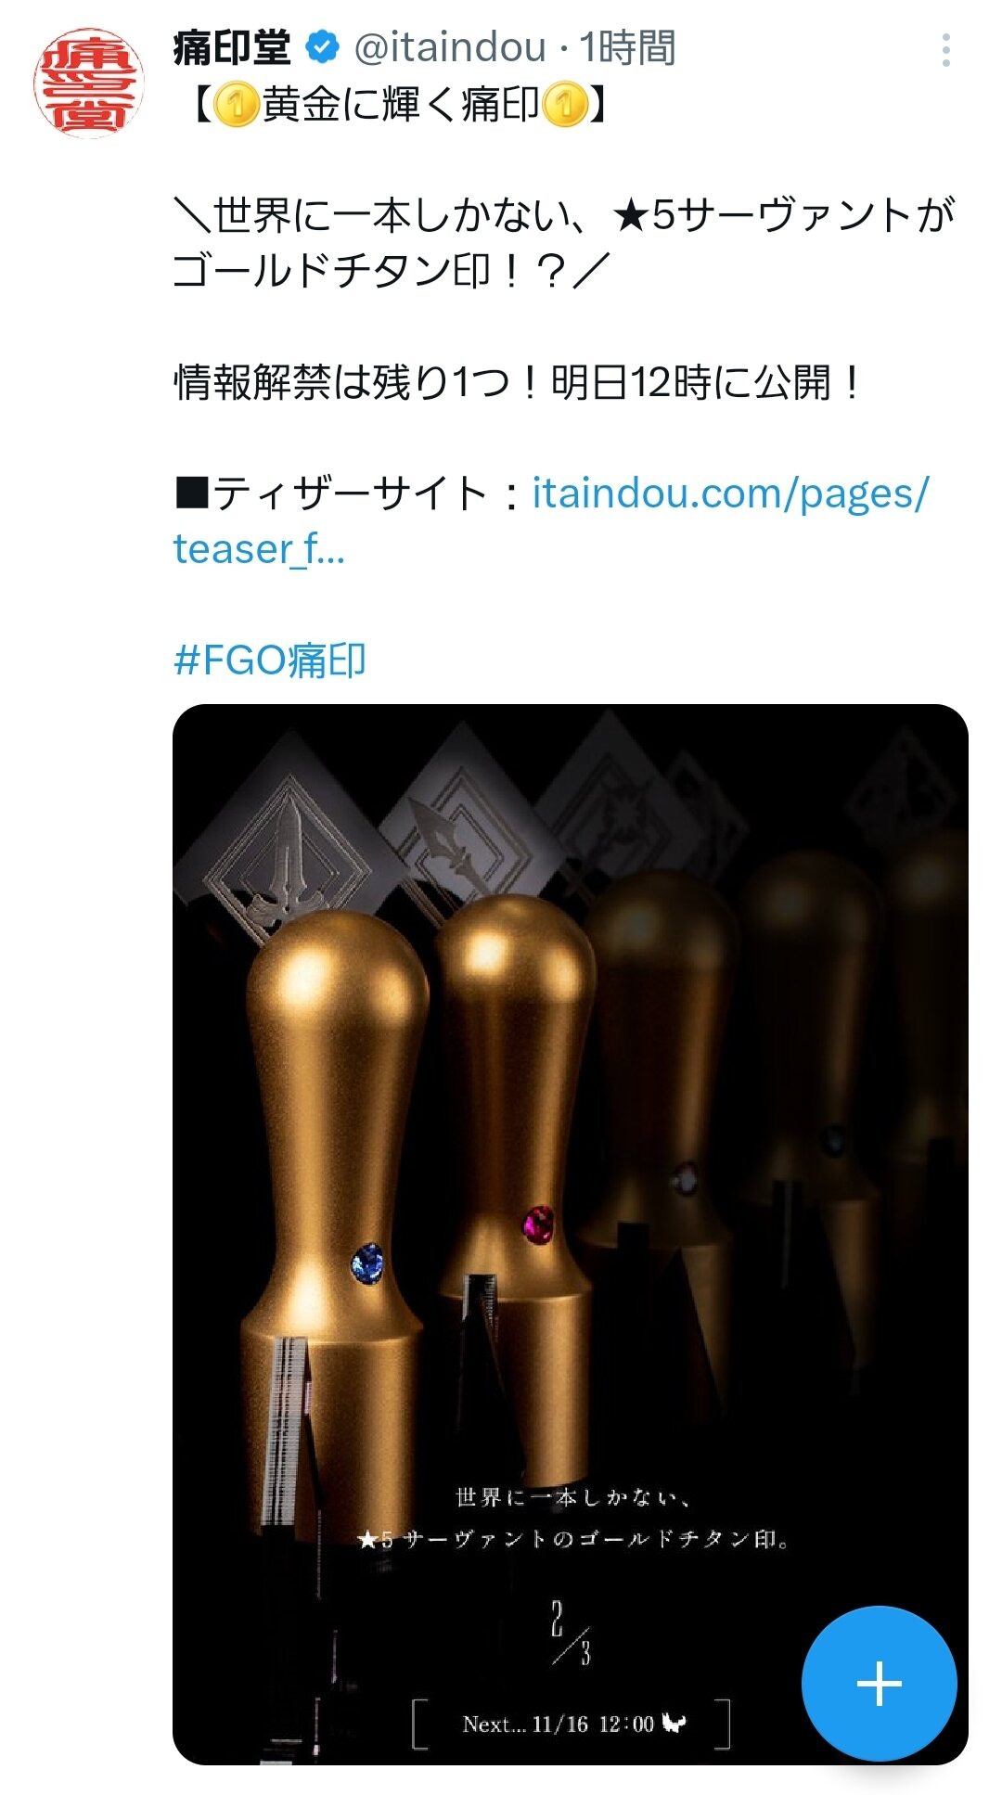This screenshot has height=1795, width=1002.
Task: Click the gold coin emoji after 痛印
Action: [x=564, y=104]
